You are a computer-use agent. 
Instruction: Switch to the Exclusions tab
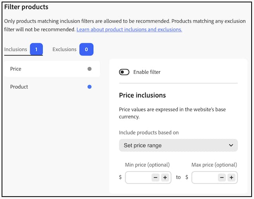[x=64, y=49]
